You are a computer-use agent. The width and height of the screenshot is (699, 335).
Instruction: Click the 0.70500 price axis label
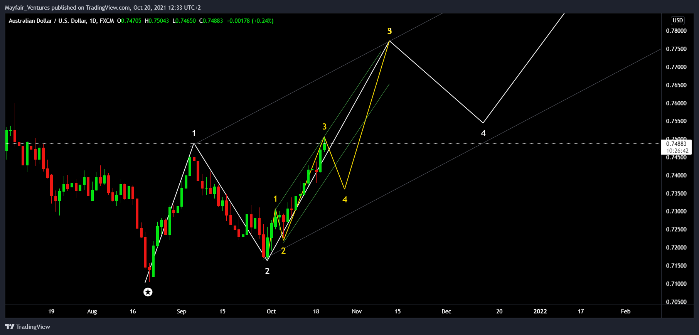pos(676,302)
